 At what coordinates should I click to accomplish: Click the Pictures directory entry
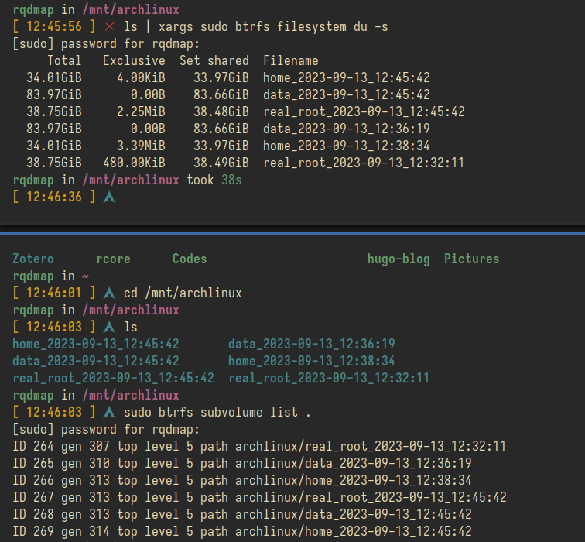(471, 259)
